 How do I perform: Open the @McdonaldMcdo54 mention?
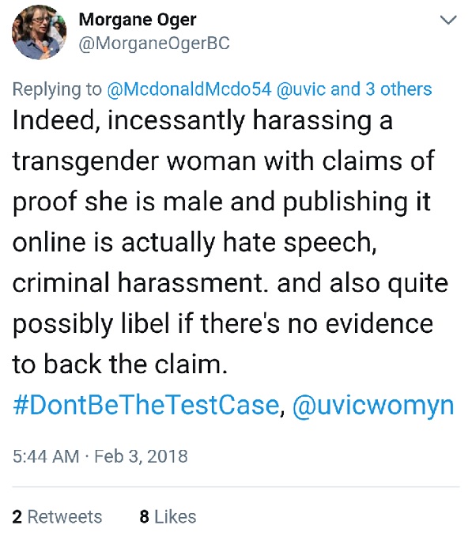tap(189, 89)
